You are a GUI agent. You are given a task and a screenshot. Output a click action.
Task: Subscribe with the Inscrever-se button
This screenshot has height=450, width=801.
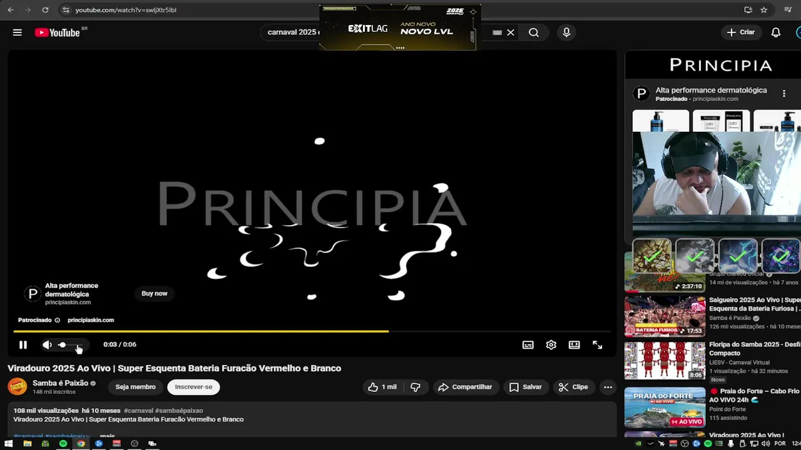(x=193, y=387)
